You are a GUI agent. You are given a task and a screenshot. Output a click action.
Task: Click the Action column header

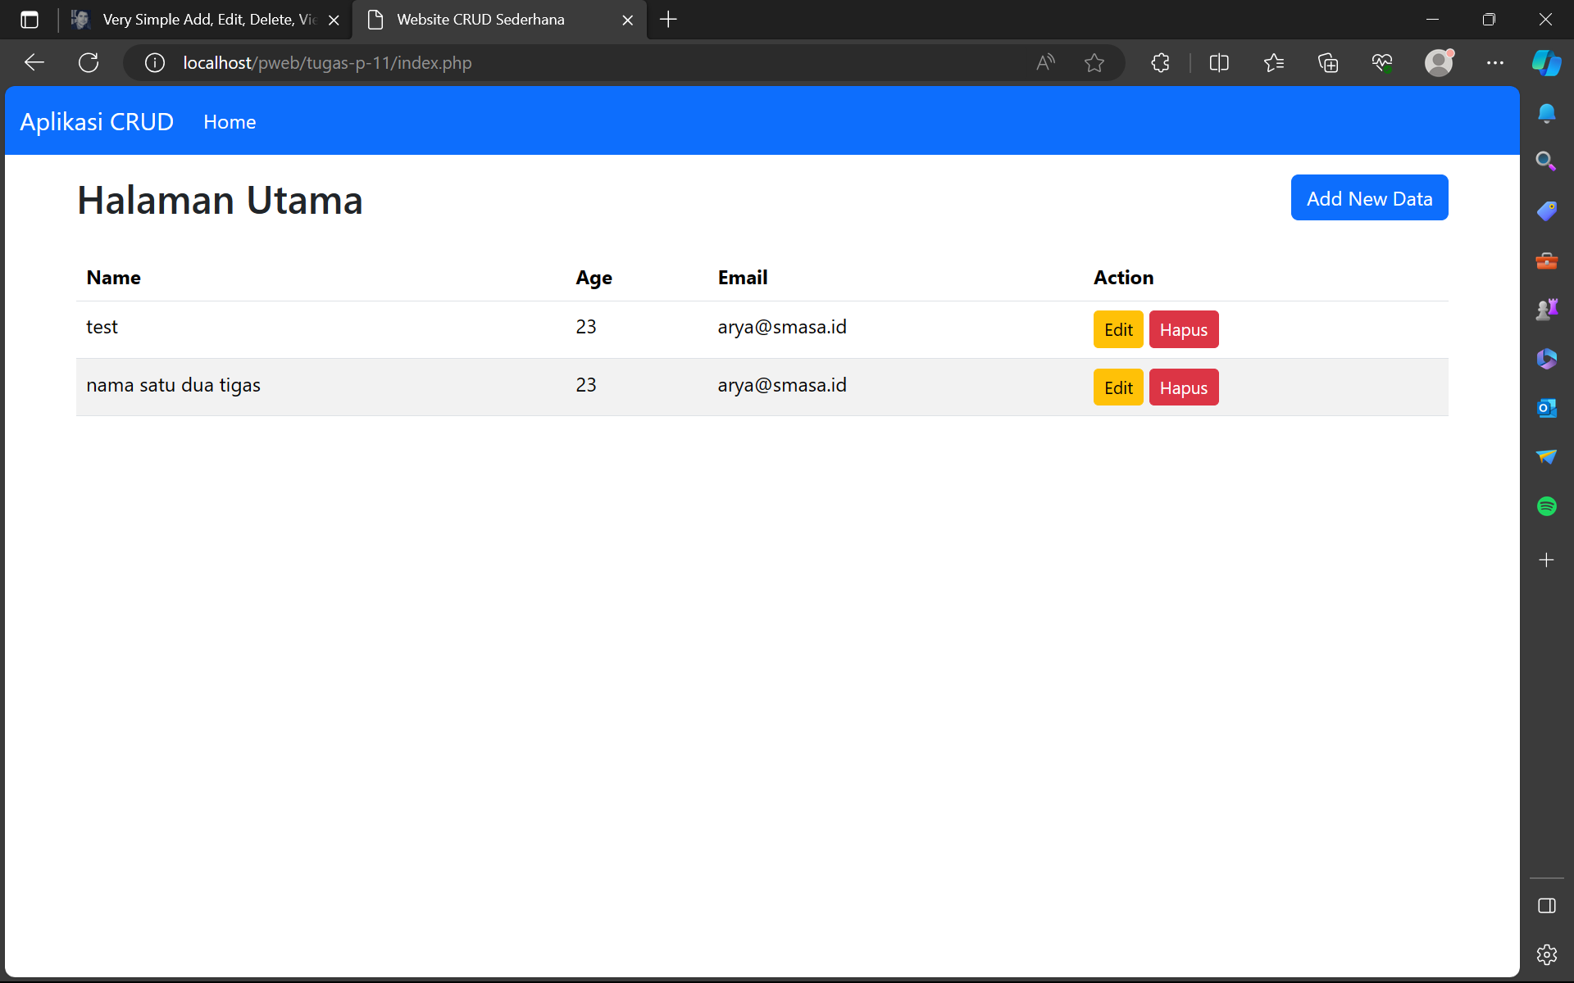(1123, 278)
